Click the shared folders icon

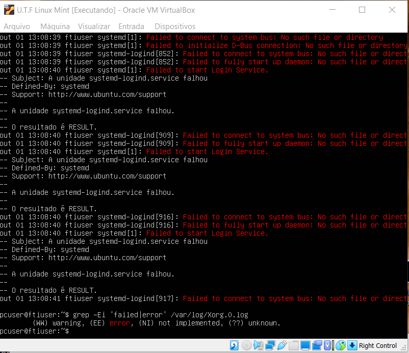pos(293,345)
